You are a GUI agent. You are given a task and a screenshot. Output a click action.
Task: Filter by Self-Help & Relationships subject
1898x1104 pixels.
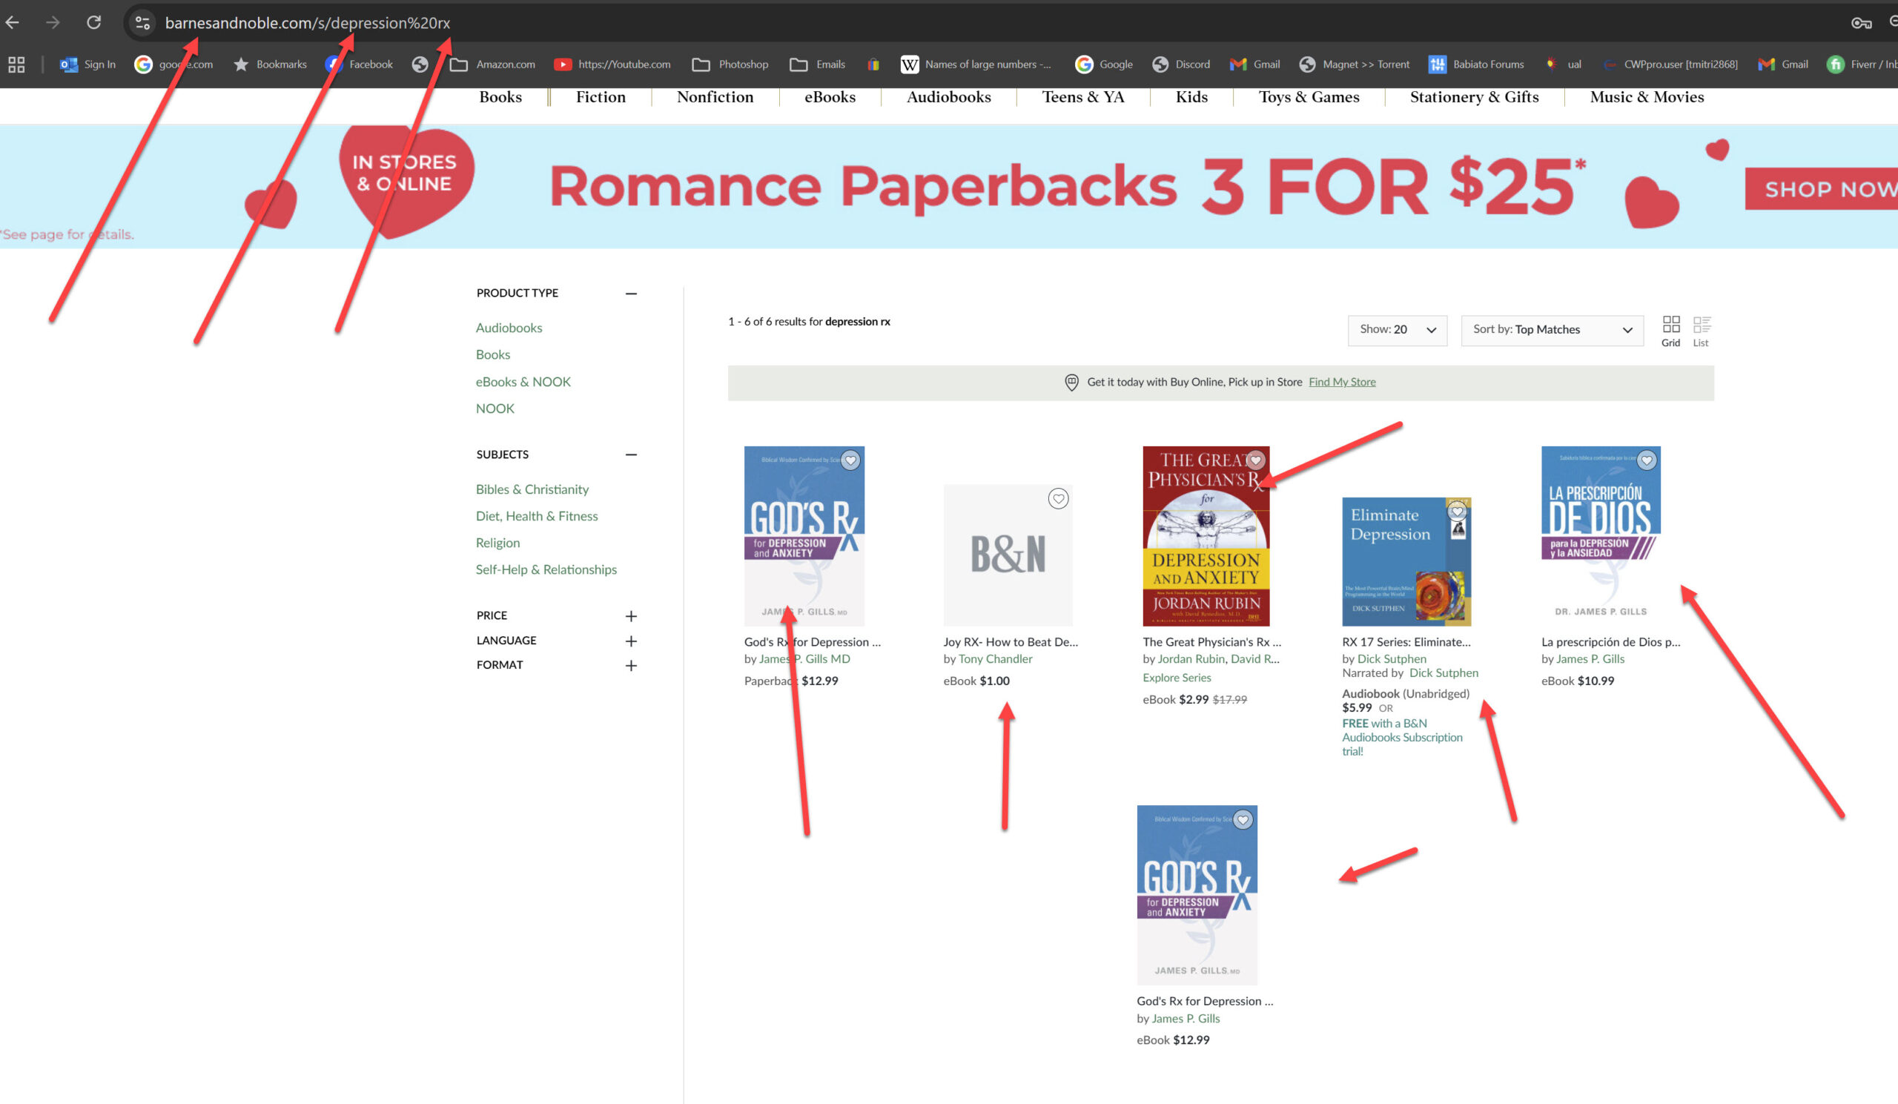[x=545, y=569]
